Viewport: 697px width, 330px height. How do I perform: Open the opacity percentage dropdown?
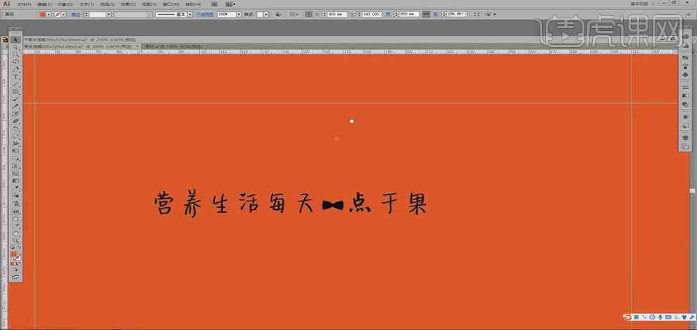[x=239, y=14]
